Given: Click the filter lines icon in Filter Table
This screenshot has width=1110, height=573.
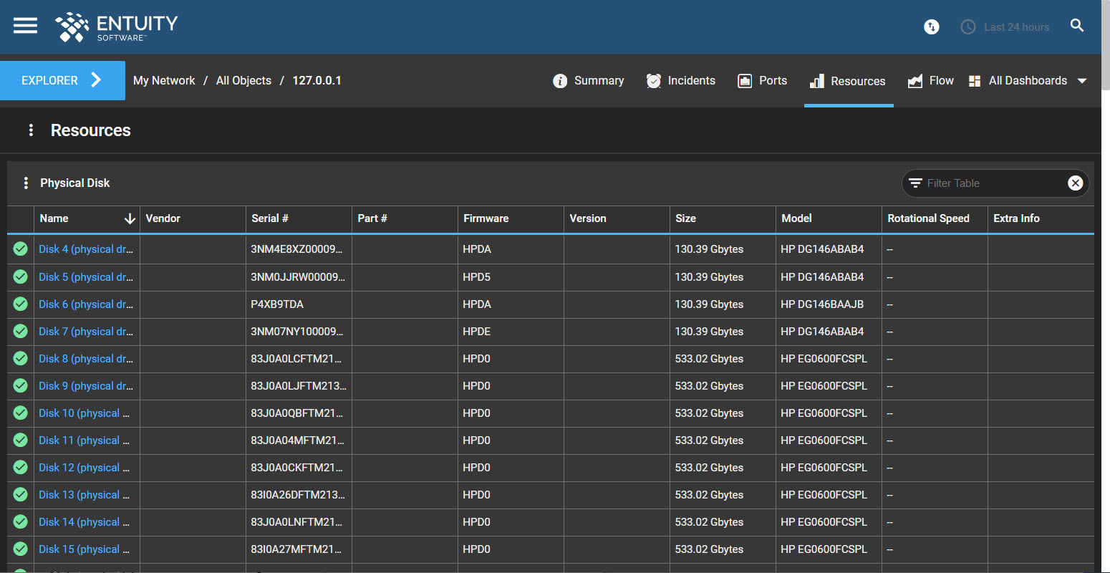Looking at the screenshot, I should [915, 183].
